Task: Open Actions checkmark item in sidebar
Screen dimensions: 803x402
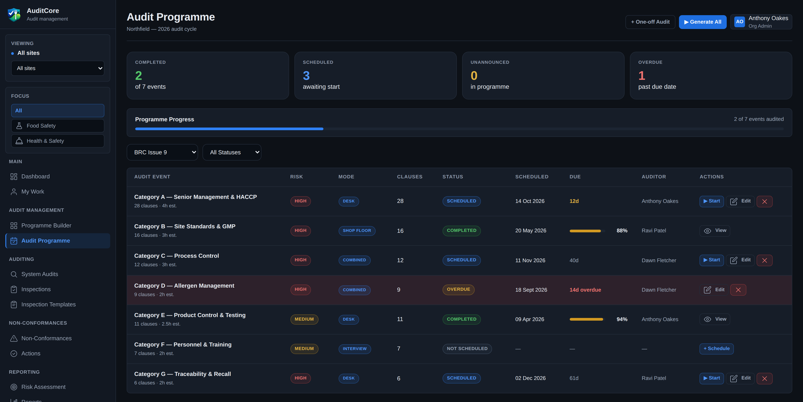Action: point(58,354)
